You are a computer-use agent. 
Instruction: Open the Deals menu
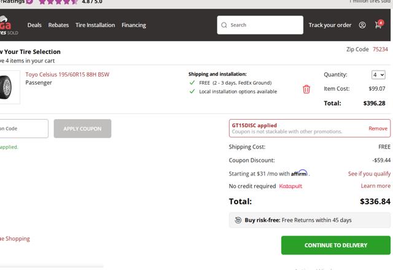34,25
